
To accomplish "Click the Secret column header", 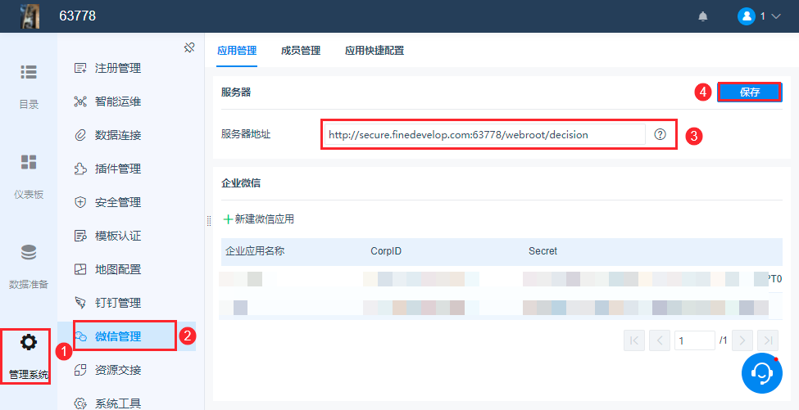I will (543, 251).
